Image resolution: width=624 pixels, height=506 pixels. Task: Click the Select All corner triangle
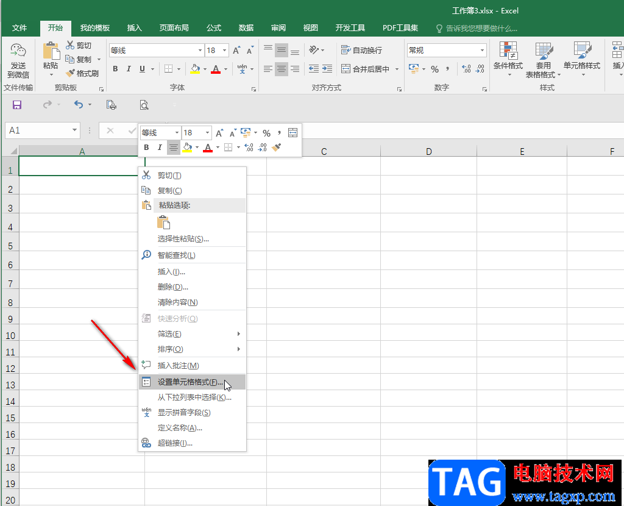pyautogui.click(x=13, y=151)
